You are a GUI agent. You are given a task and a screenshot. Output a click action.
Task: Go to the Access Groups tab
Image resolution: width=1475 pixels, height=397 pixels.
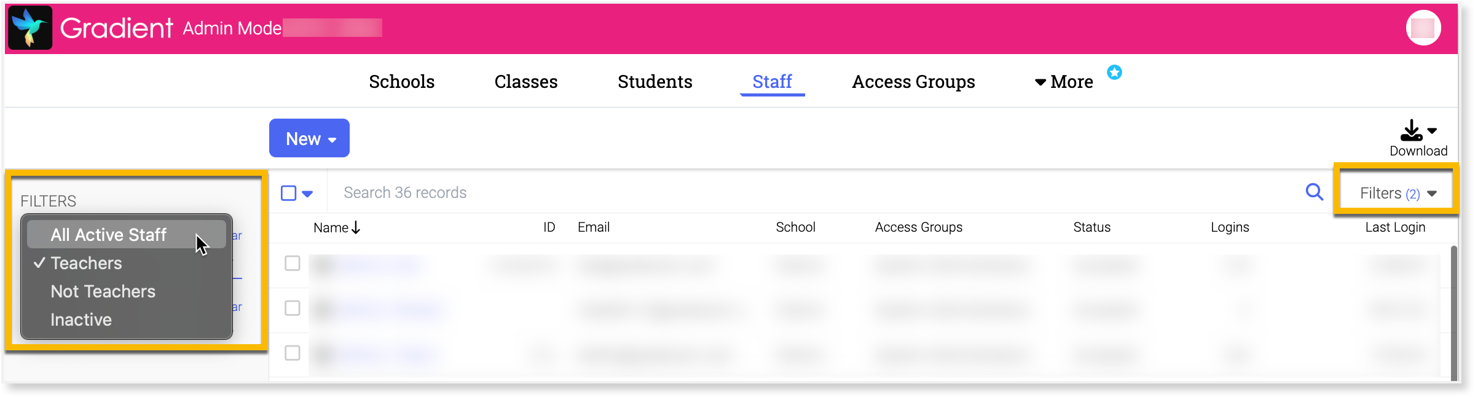pyautogui.click(x=913, y=82)
